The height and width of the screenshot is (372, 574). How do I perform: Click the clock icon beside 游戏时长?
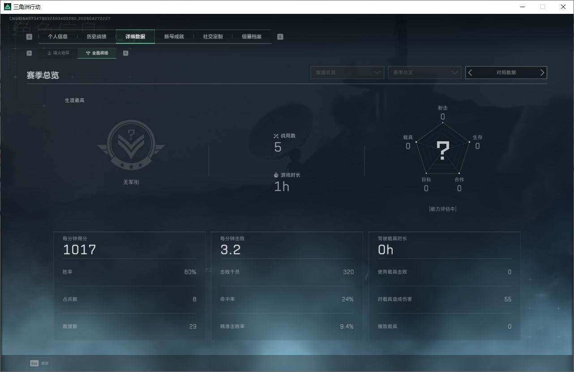point(276,175)
